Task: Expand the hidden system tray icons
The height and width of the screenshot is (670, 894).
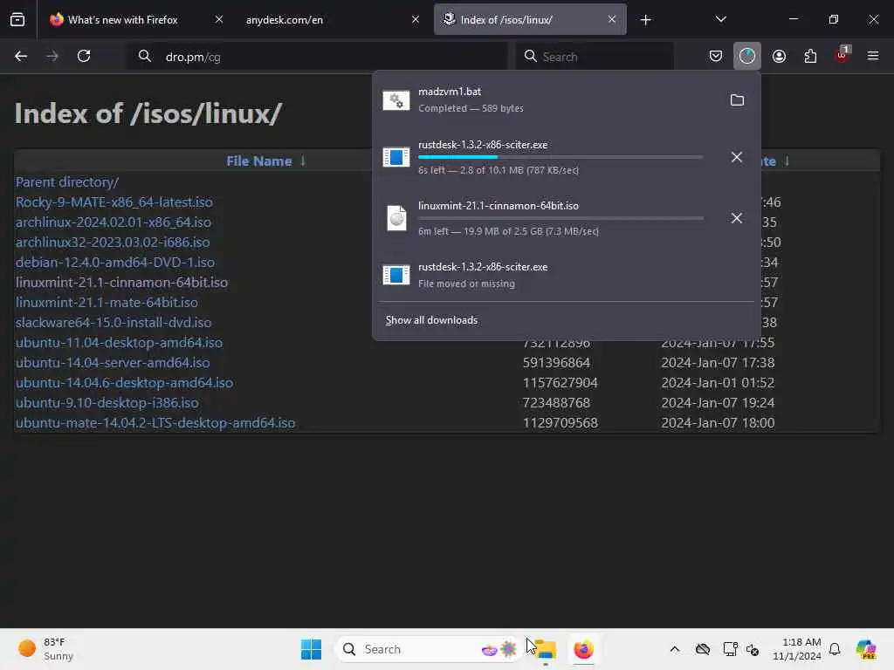Action: pyautogui.click(x=675, y=649)
